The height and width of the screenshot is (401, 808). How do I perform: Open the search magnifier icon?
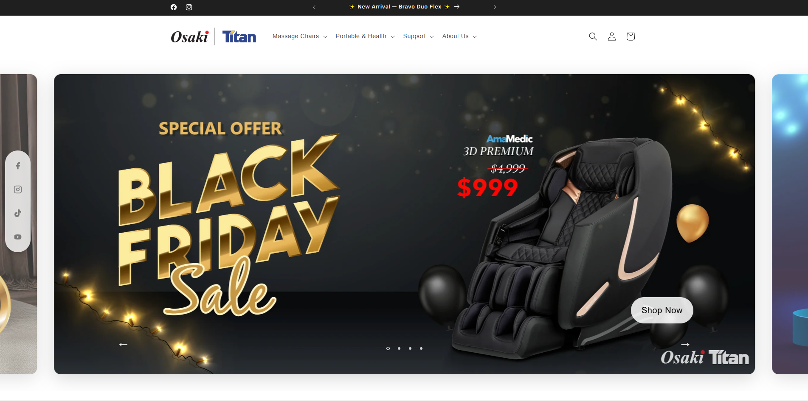593,36
